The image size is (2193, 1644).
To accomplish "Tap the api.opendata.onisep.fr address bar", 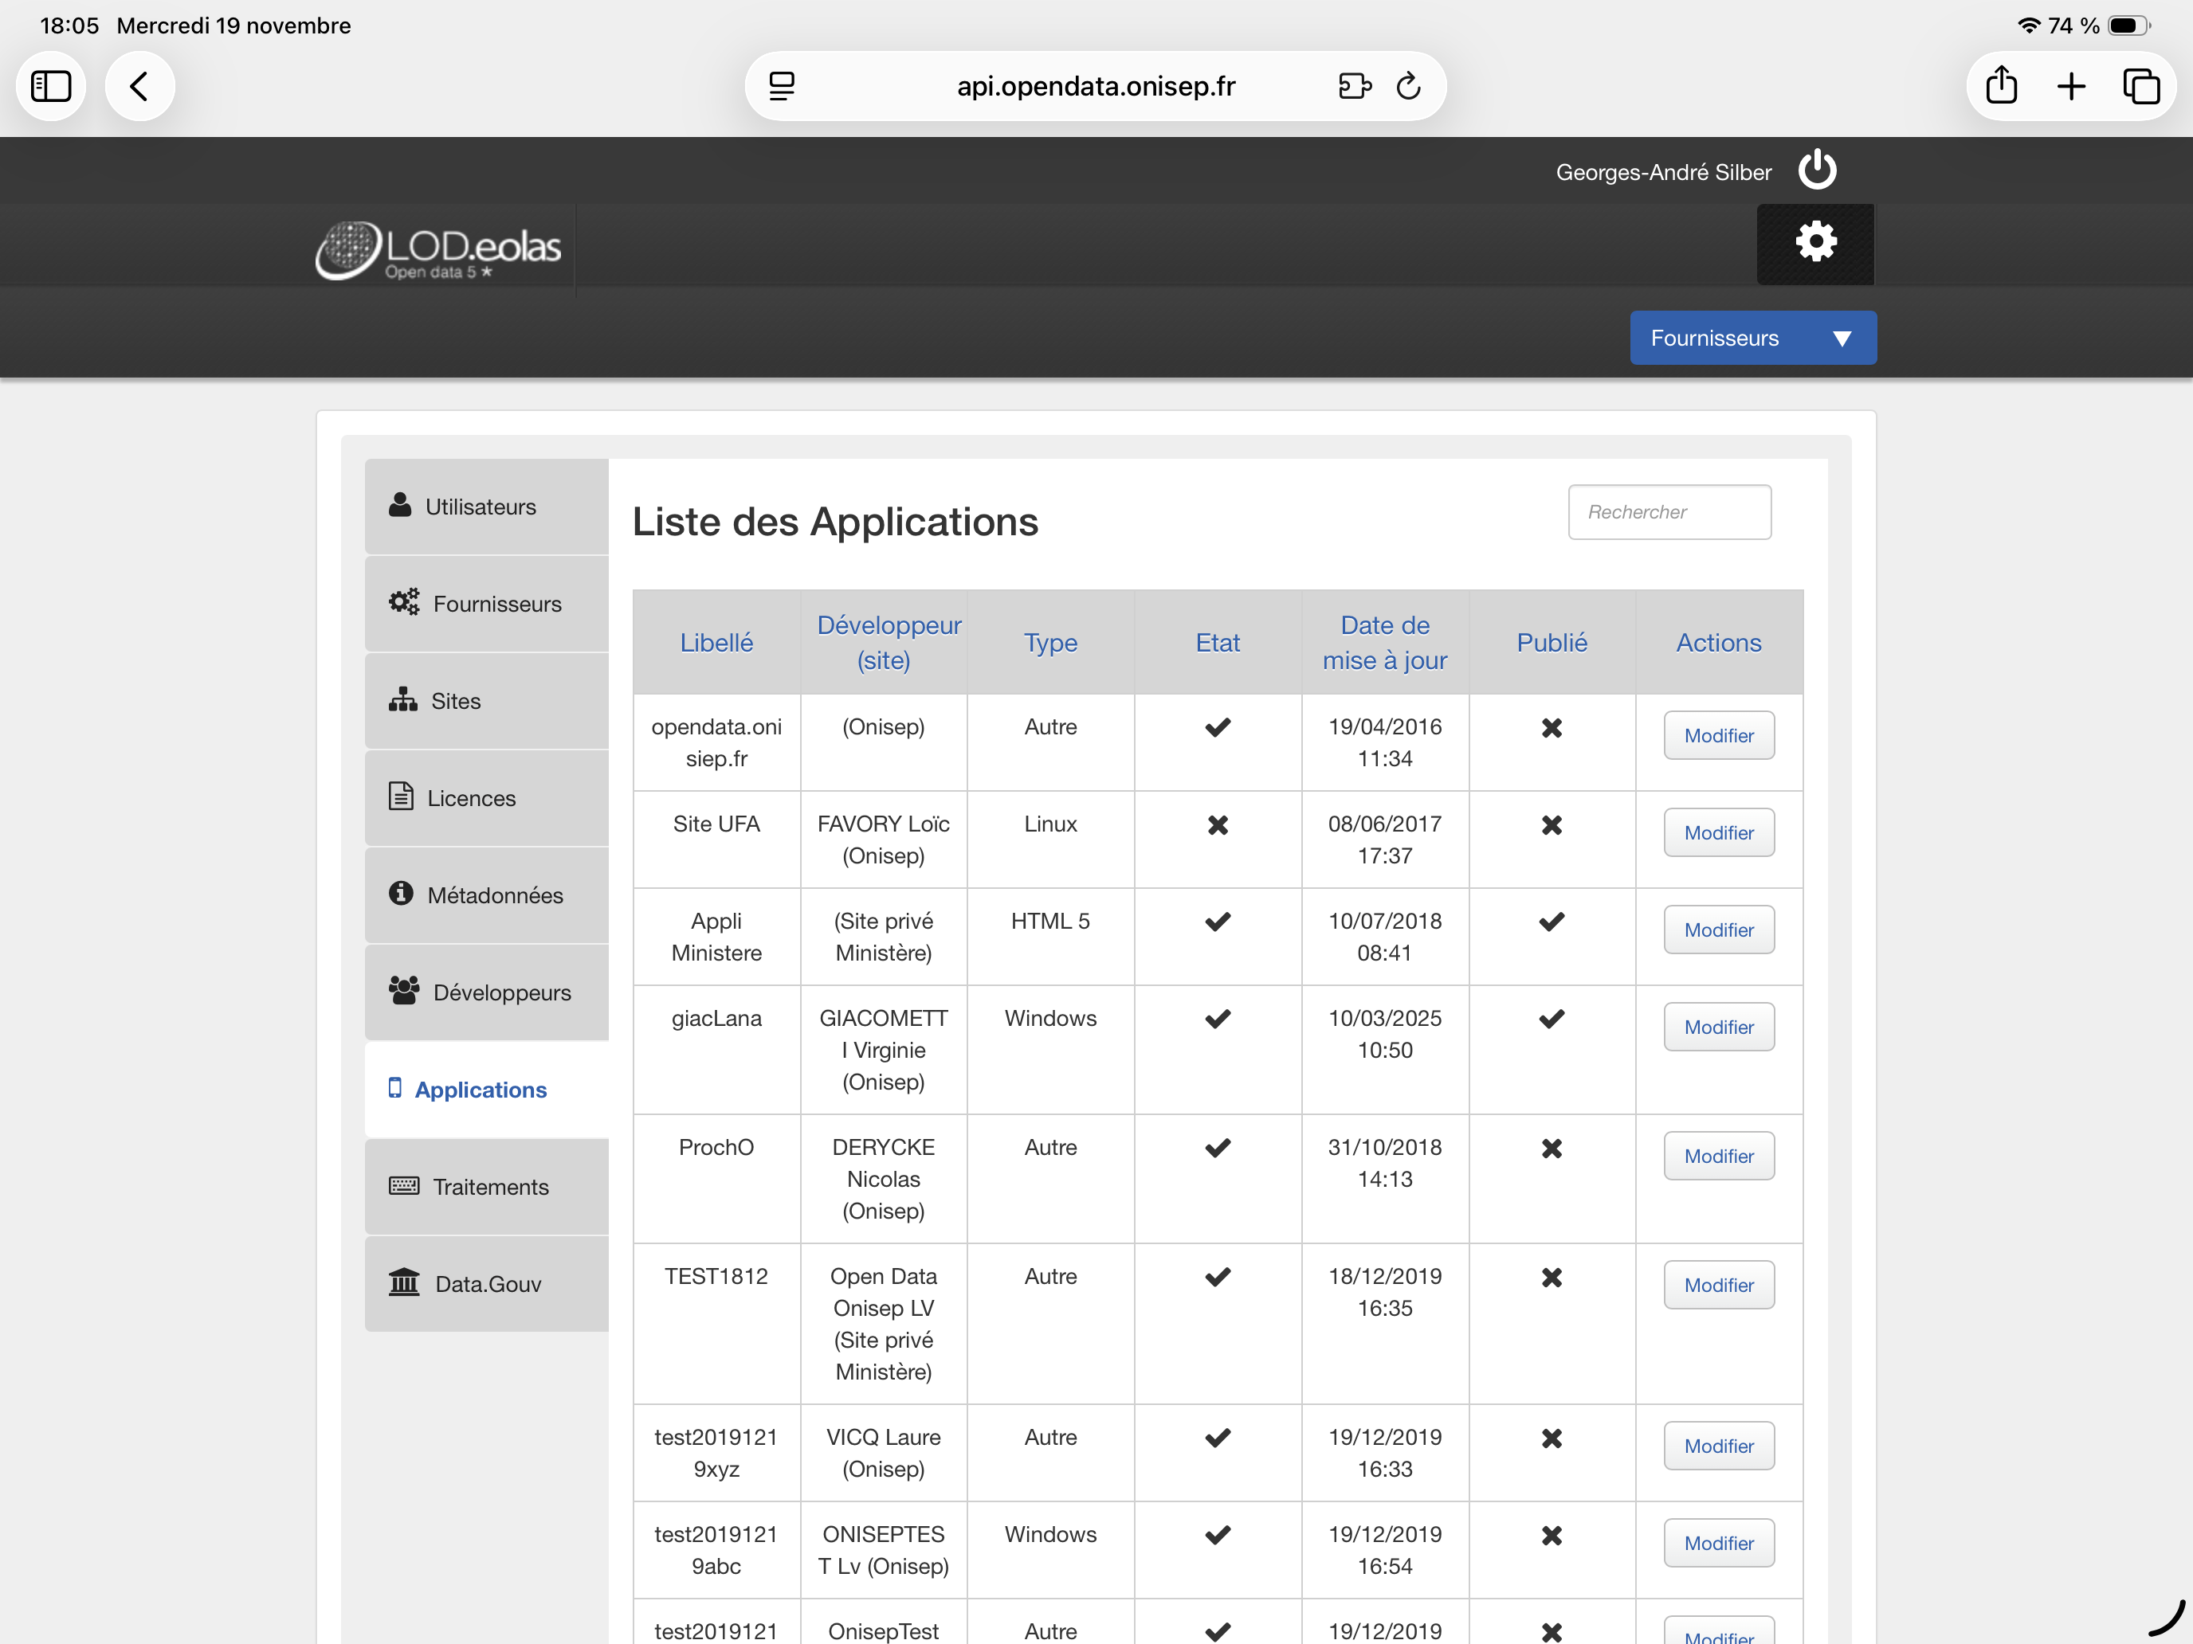I will pos(1095,86).
